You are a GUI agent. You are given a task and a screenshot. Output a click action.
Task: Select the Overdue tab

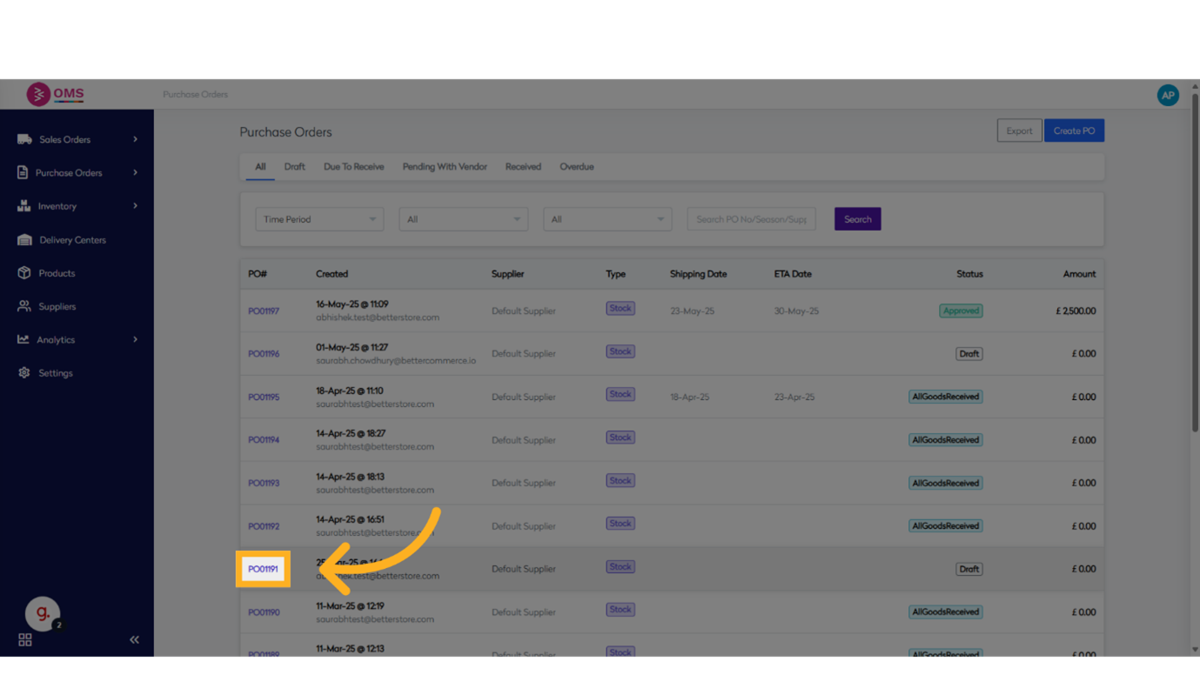coord(576,167)
